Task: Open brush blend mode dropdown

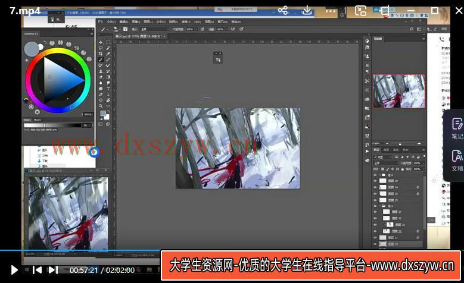Action: pos(154,29)
